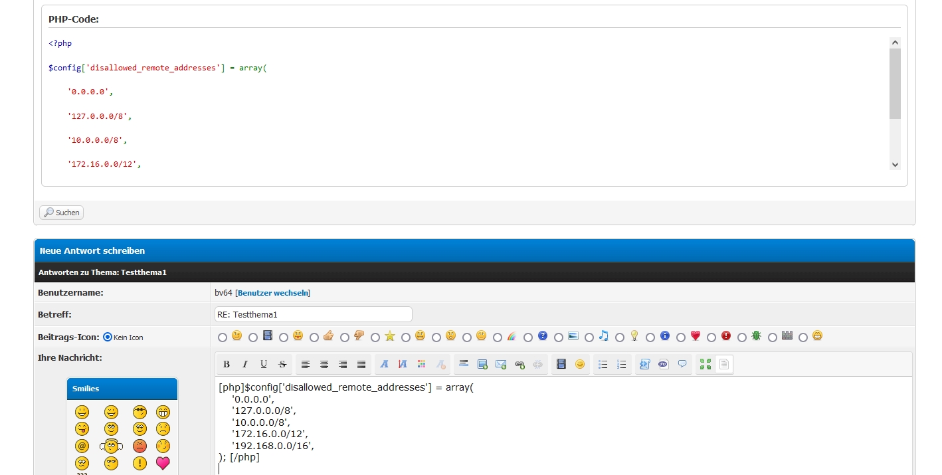The width and height of the screenshot is (942, 475).
Task: Insert an image
Action: pyautogui.click(x=482, y=364)
